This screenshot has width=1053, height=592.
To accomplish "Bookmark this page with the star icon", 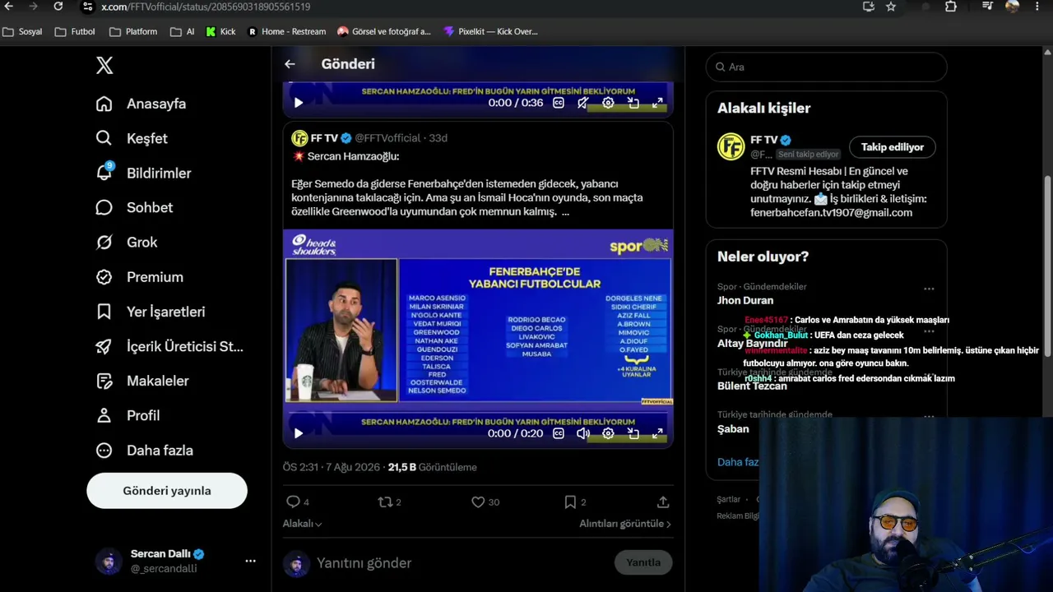I will point(891,7).
